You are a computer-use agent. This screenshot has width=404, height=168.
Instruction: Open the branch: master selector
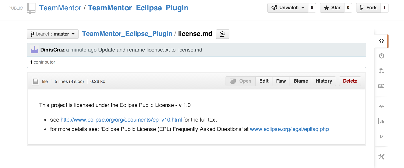53,34
